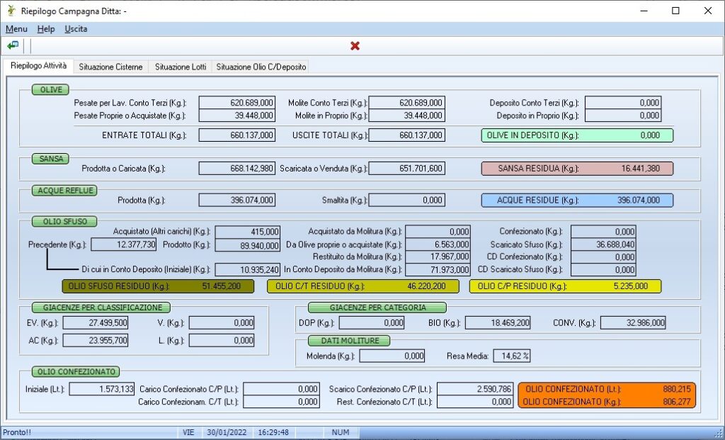Image resolution: width=725 pixels, height=440 pixels.
Task: Click the red X icon in toolbar
Action: (x=355, y=46)
